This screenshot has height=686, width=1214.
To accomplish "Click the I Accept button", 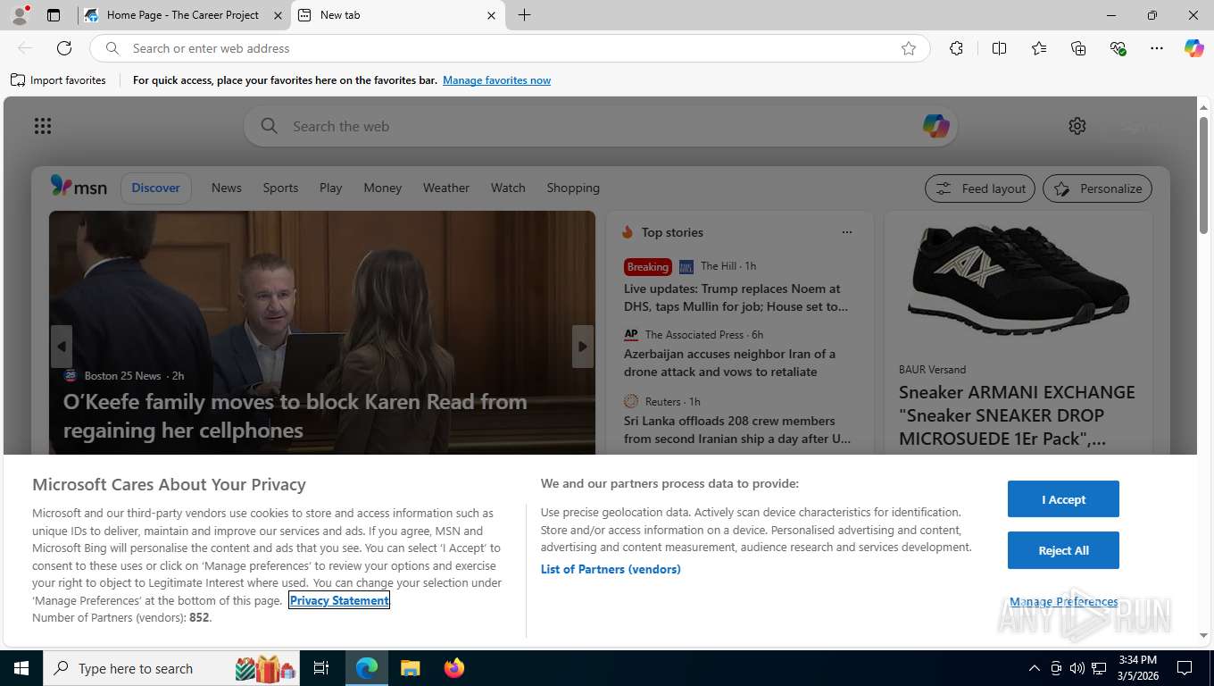I will click(x=1063, y=499).
